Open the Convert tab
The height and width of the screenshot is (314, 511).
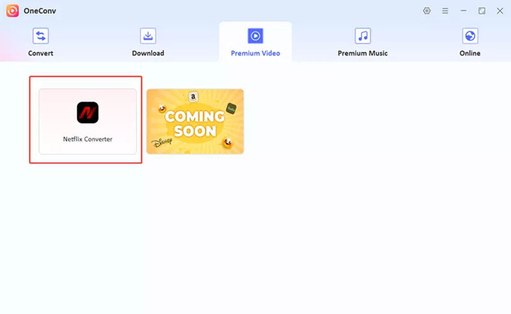click(x=40, y=42)
